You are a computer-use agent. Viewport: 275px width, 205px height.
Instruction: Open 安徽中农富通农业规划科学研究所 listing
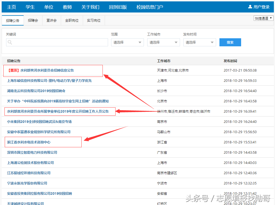(x=39, y=132)
